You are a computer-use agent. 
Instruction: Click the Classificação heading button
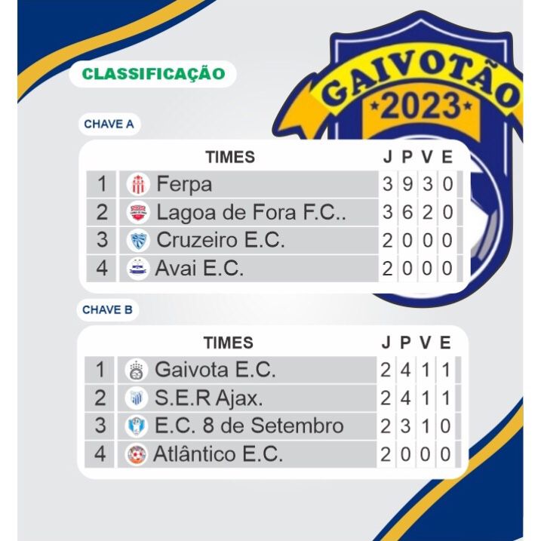click(x=153, y=74)
